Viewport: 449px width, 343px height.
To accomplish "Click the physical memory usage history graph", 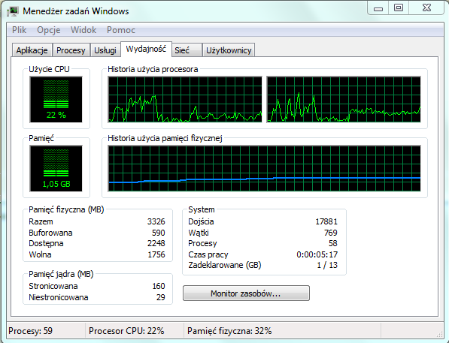I will click(264, 169).
